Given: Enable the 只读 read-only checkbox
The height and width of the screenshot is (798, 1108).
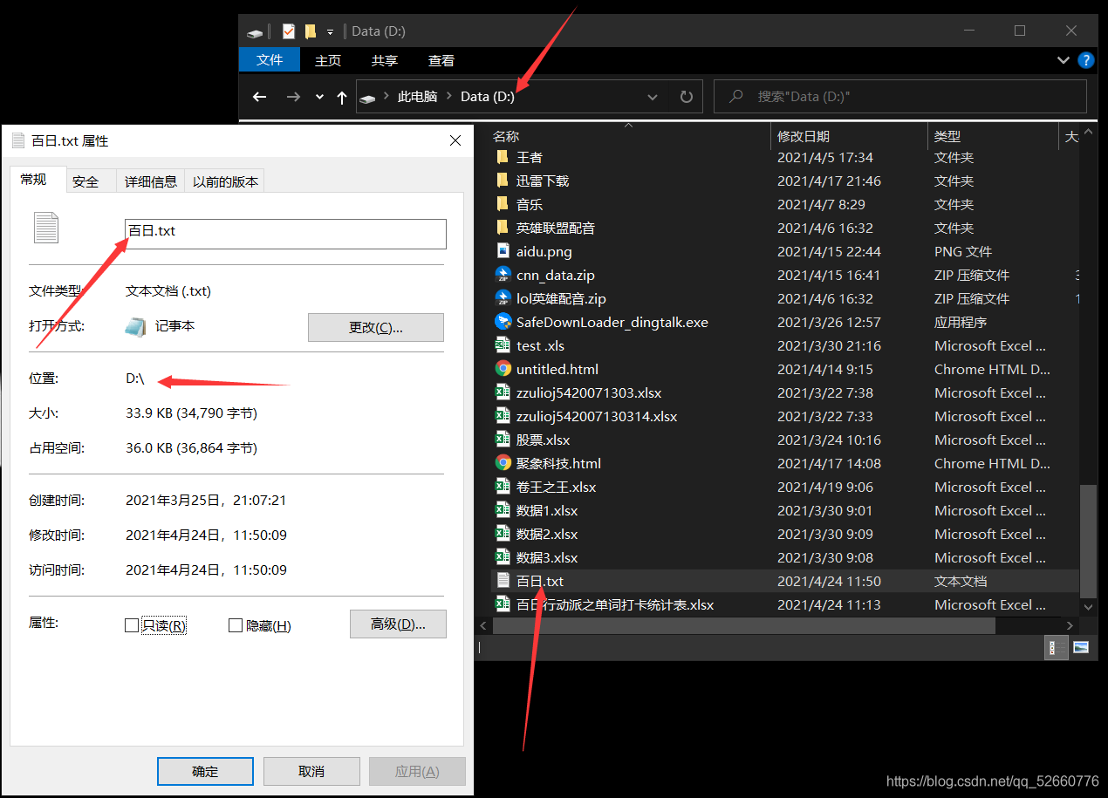Looking at the screenshot, I should (132, 625).
